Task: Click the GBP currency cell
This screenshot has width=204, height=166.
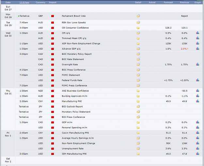Action: coord(40,16)
